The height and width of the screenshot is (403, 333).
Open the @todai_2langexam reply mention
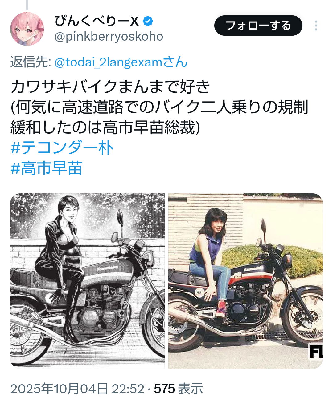(121, 62)
